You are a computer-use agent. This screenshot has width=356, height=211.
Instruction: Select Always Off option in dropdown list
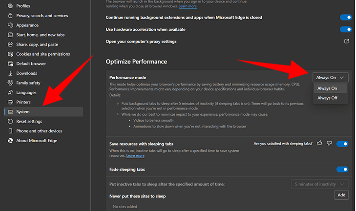click(x=330, y=98)
